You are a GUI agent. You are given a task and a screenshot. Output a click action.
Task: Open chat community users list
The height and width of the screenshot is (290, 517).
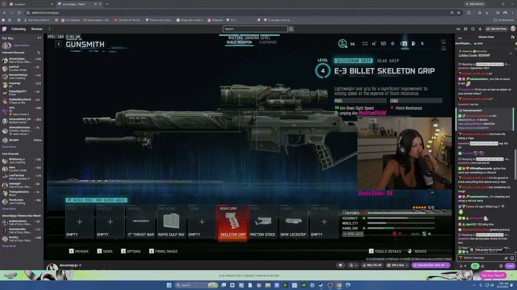[513, 37]
